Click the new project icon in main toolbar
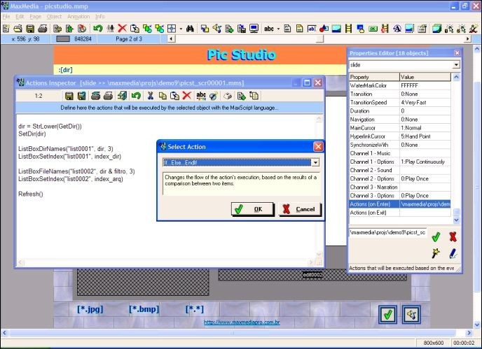Screen dimensions: 482x349 pyautogui.click(x=6, y=29)
